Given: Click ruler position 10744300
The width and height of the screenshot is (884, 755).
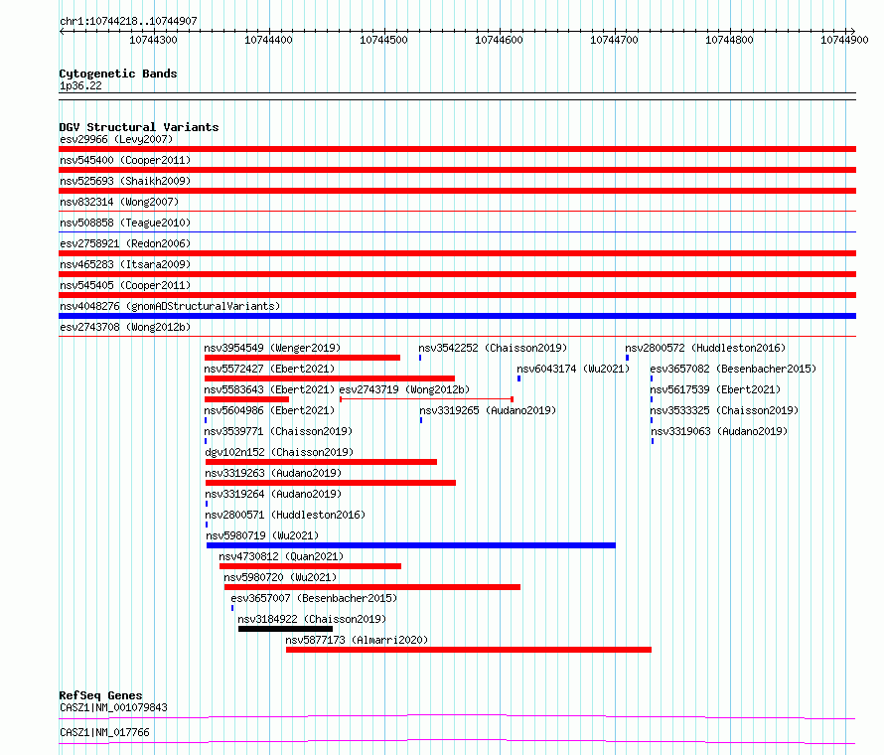Looking at the screenshot, I should coord(153,40).
